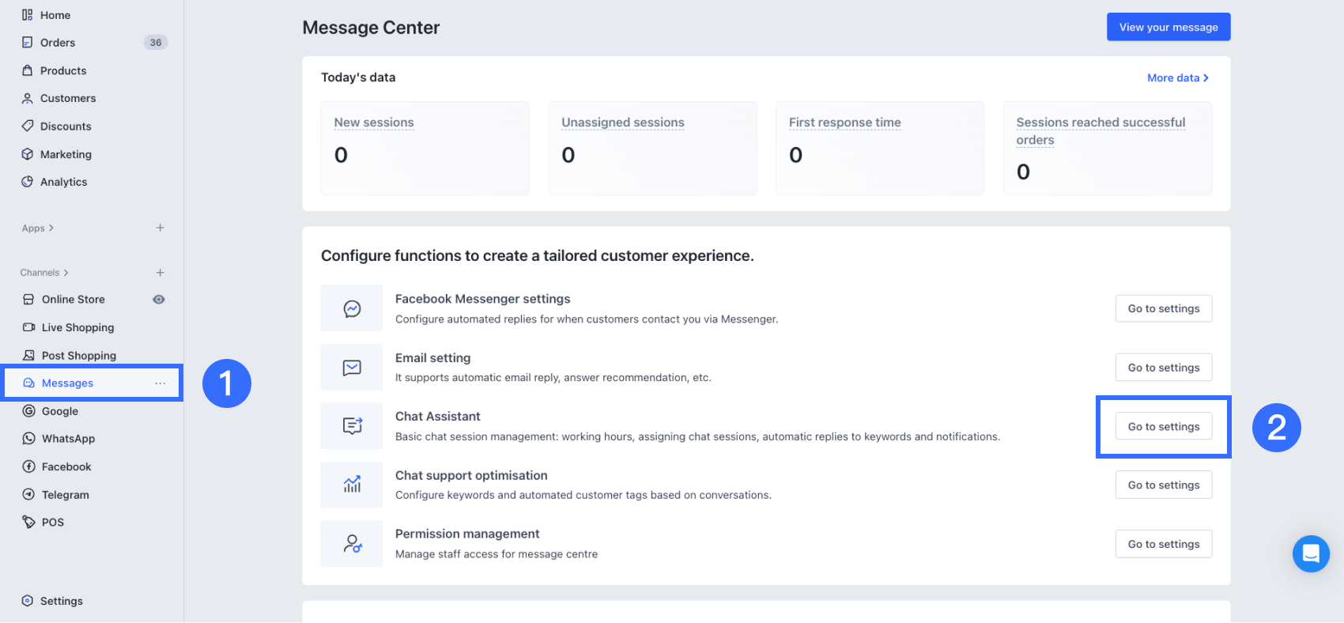Go to settings for Chat Assistant

[x=1163, y=427]
